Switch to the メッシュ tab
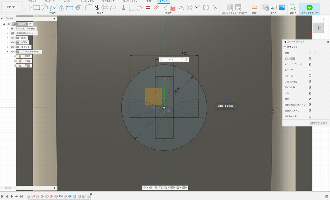The image size is (330, 200). [68, 1]
